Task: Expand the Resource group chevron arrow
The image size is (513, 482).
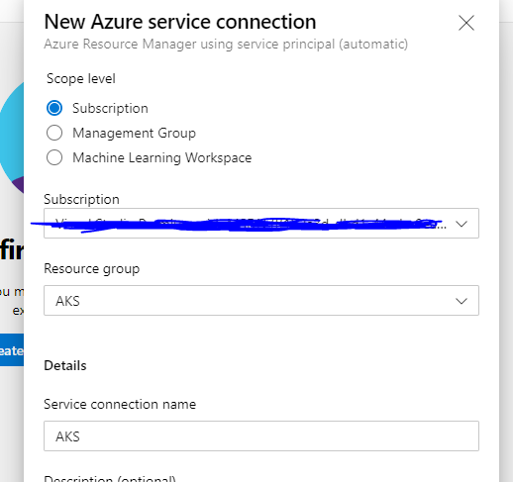Action: tap(462, 301)
